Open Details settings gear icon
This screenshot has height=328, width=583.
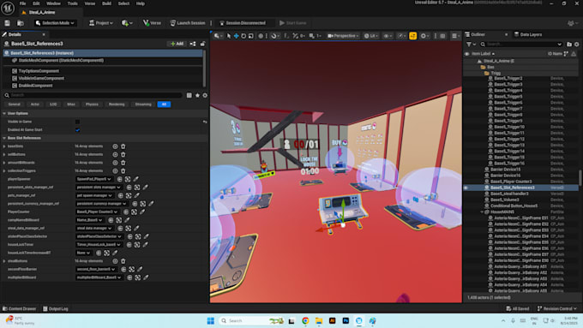point(205,95)
